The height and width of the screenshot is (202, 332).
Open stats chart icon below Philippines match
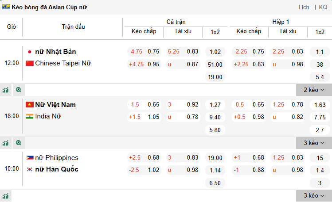point(5,196)
